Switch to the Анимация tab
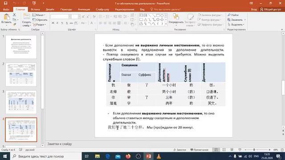The width and height of the screenshot is (285, 160). point(84,9)
